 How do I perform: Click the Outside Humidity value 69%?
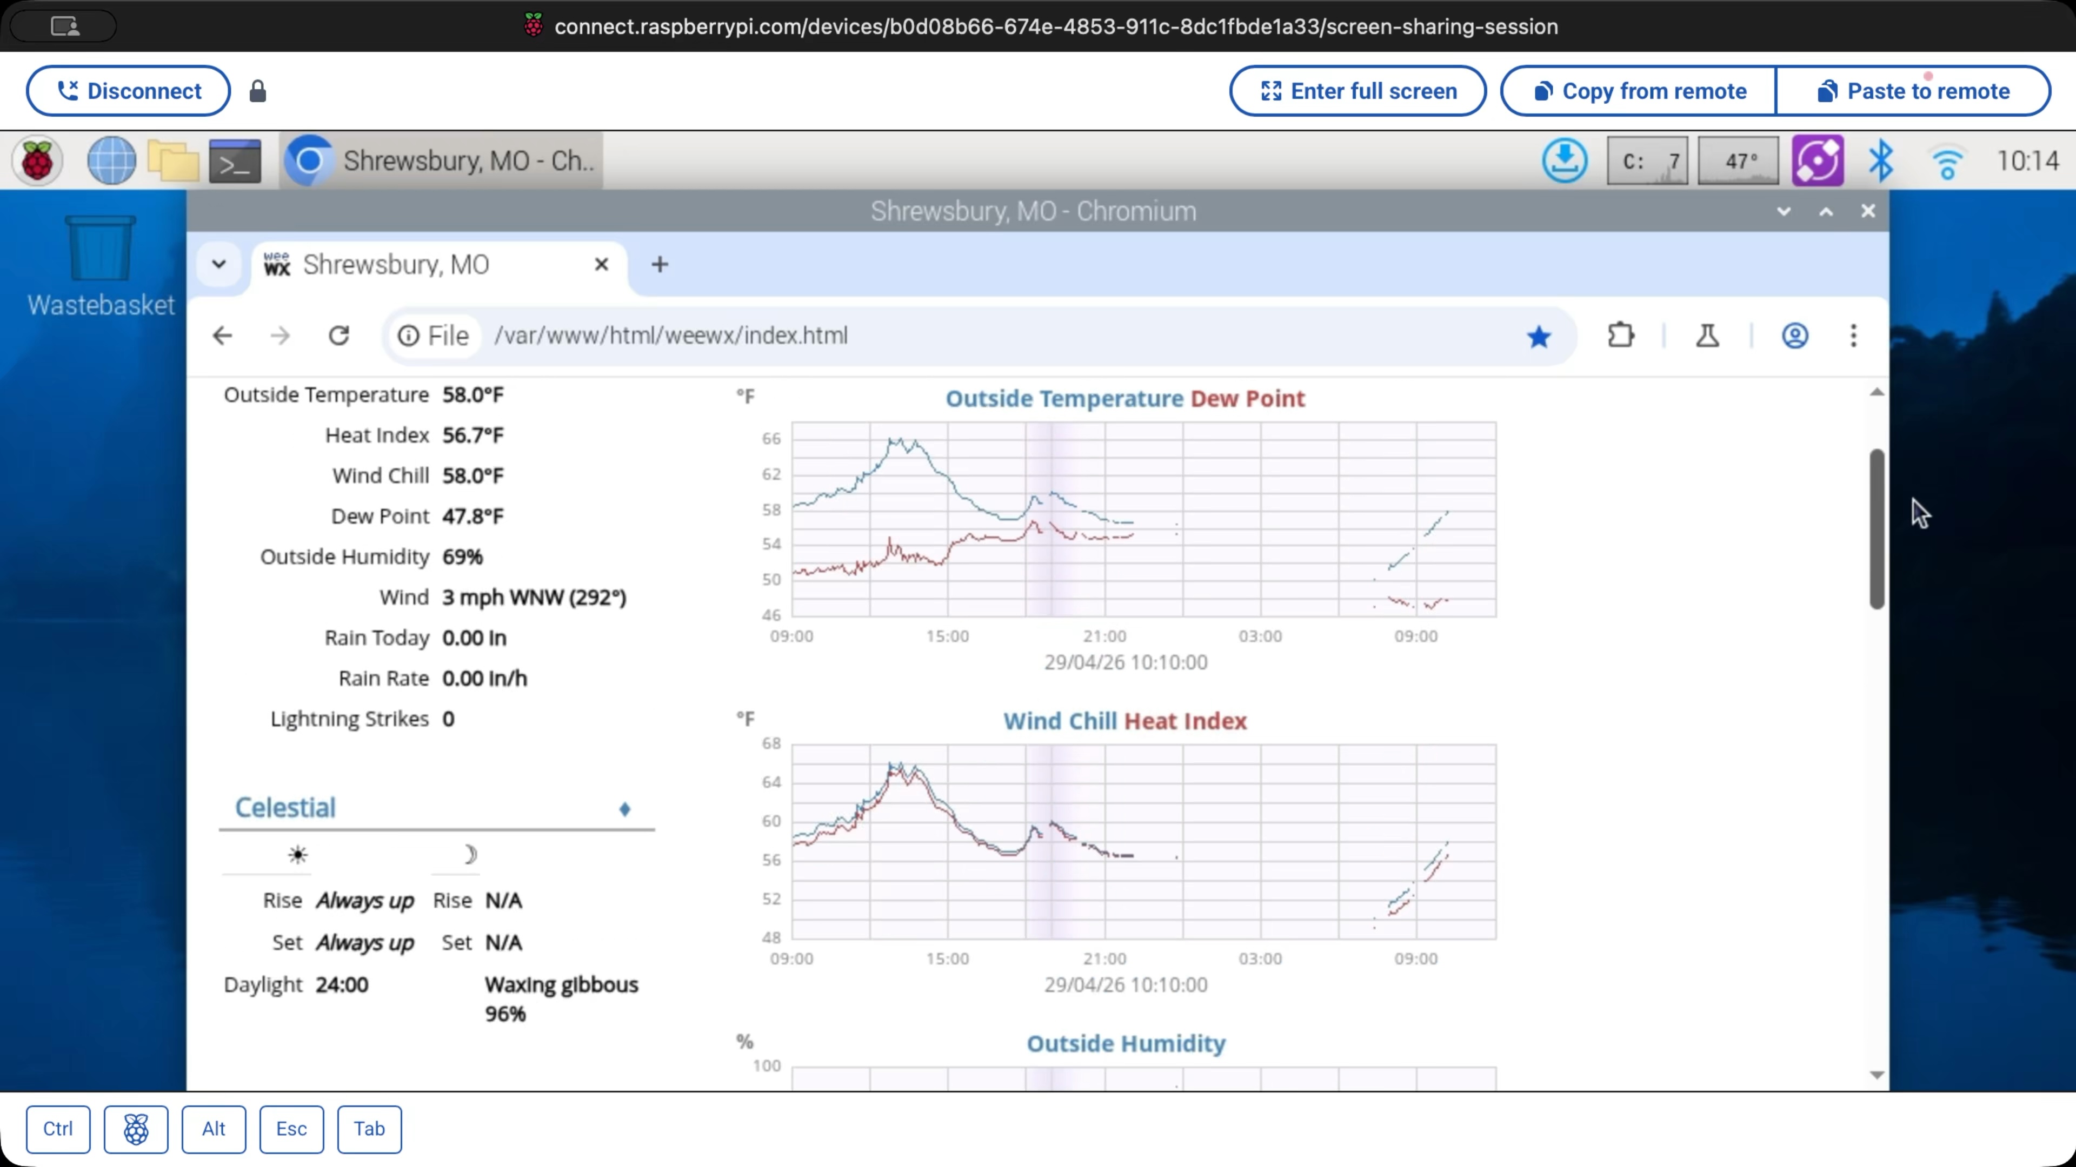pos(463,558)
